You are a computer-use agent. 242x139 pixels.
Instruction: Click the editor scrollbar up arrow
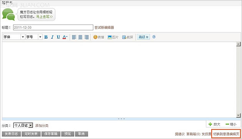tap(239, 44)
